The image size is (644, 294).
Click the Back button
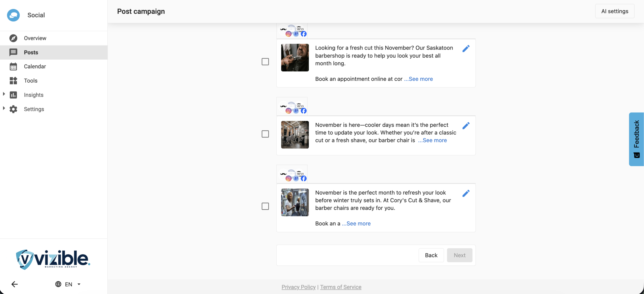(x=431, y=255)
